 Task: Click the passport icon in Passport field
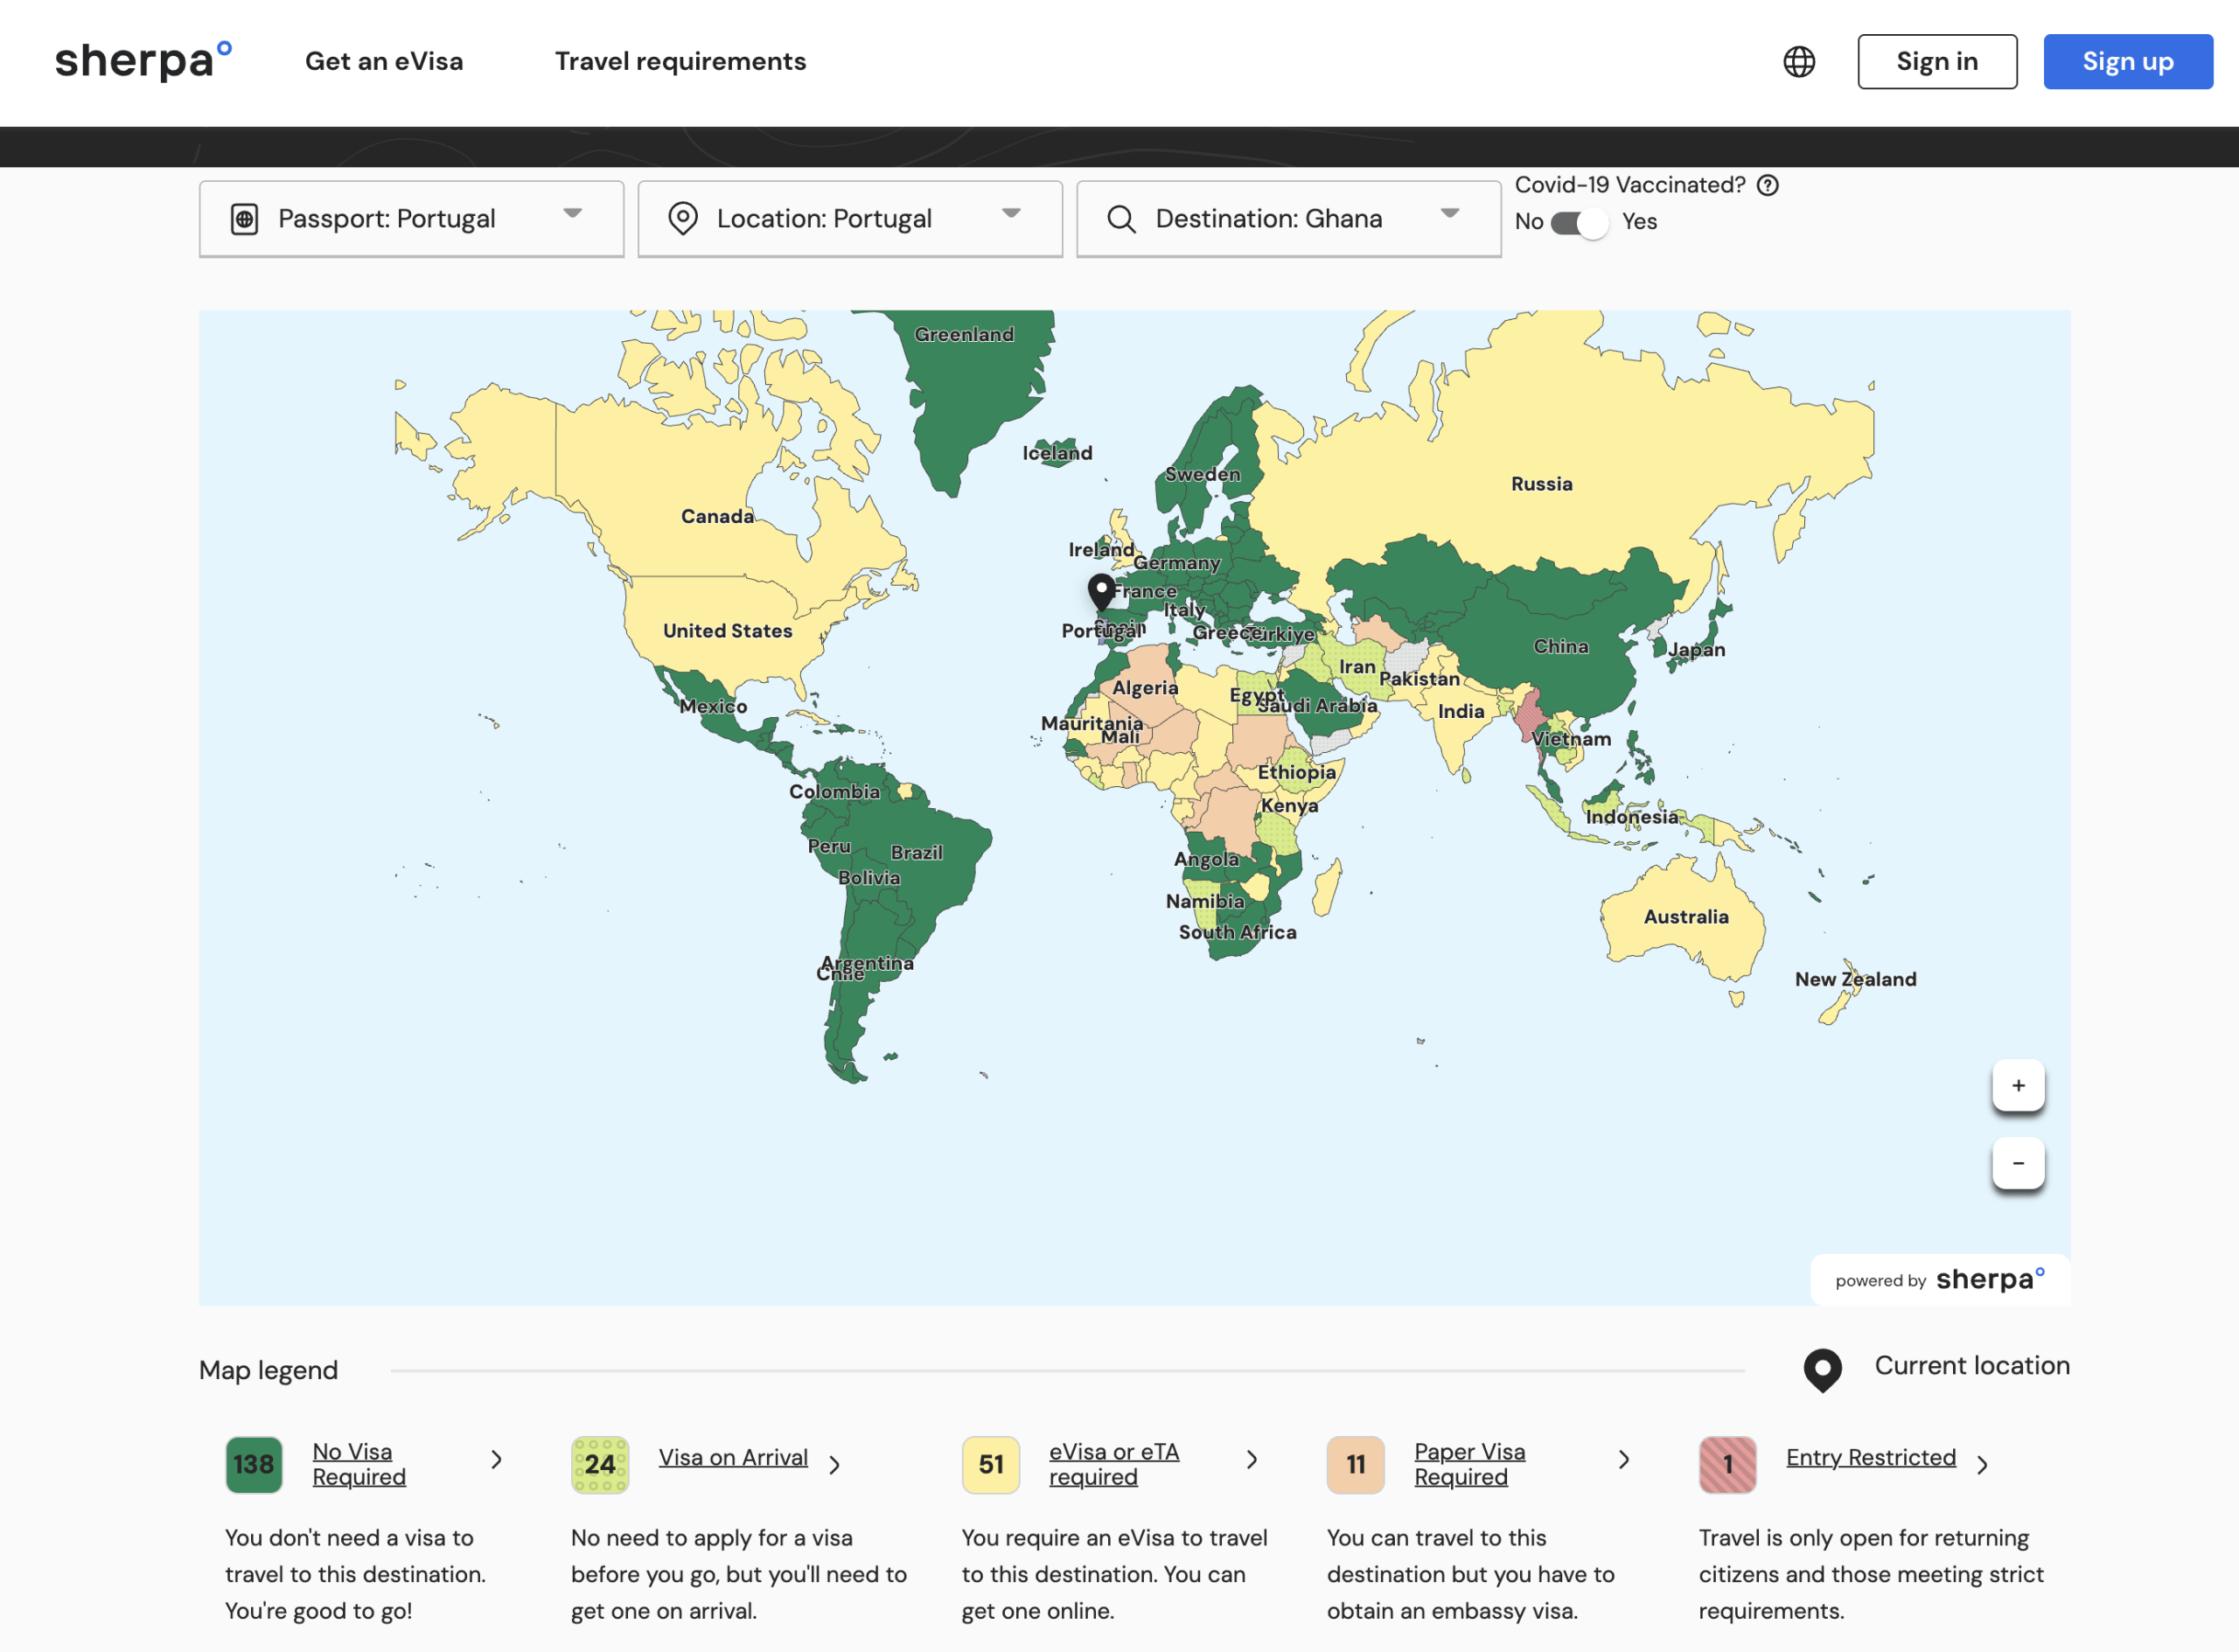pos(245,219)
